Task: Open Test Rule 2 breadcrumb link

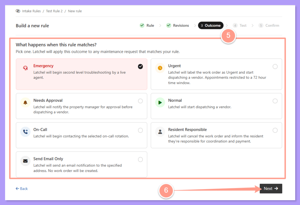Action: coord(54,11)
